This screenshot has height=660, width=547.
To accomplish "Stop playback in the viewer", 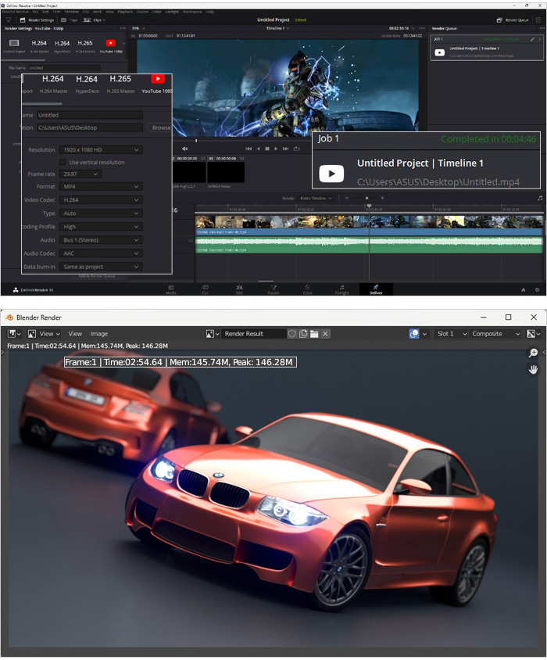I will pos(266,149).
